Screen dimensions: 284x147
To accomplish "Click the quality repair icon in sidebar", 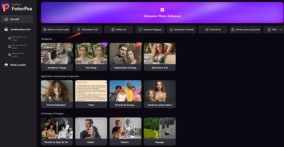I will [x=10, y=54].
